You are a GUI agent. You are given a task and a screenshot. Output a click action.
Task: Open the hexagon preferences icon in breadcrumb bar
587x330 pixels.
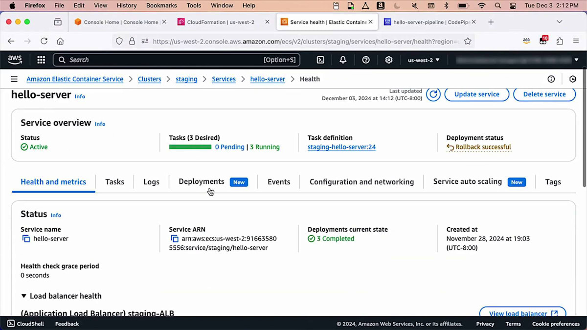pos(573,79)
